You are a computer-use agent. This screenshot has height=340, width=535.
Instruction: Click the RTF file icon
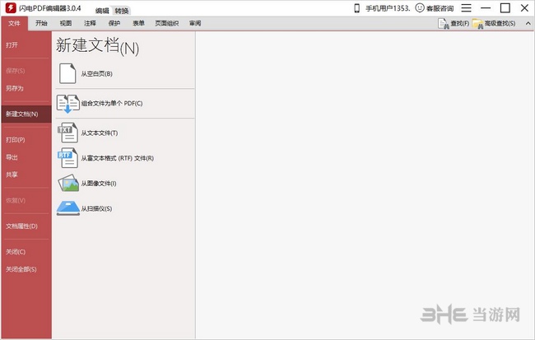(67, 158)
